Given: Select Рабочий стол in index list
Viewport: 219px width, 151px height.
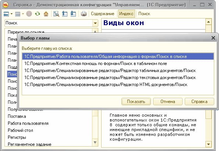Looking at the screenshot, I should coord(20,130).
